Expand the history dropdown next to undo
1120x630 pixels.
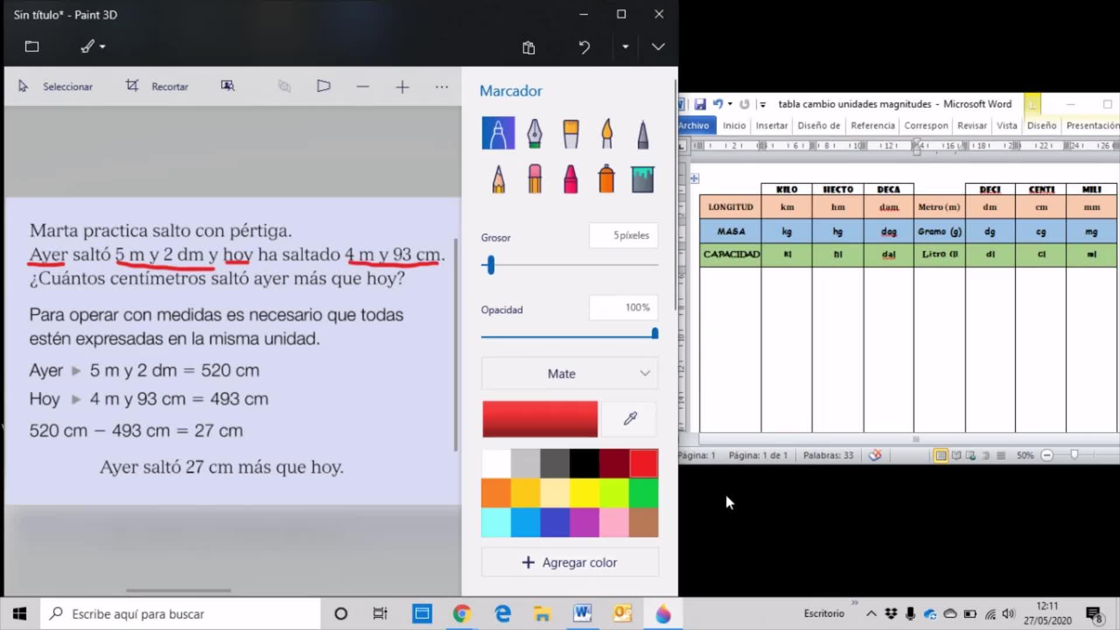[625, 47]
